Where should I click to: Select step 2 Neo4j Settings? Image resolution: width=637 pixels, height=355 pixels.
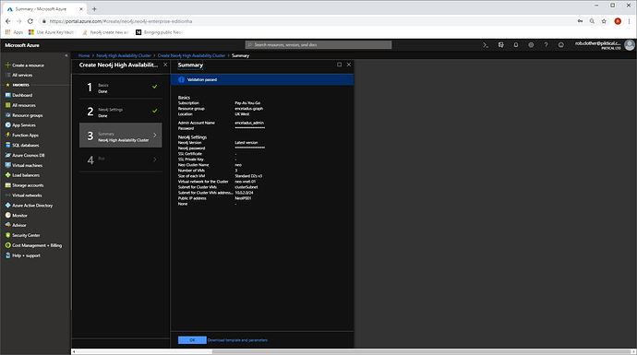[x=121, y=112]
